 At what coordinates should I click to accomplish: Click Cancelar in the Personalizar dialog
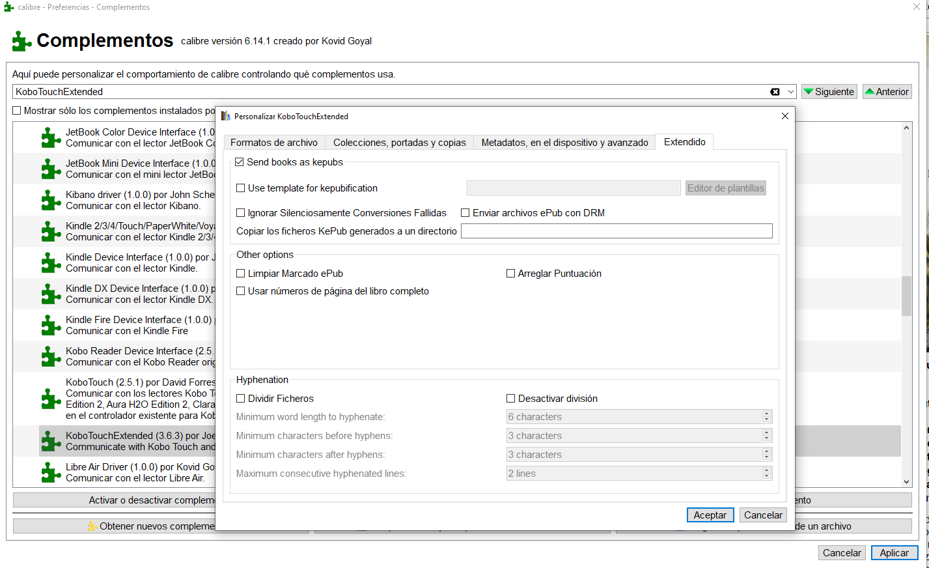(763, 515)
